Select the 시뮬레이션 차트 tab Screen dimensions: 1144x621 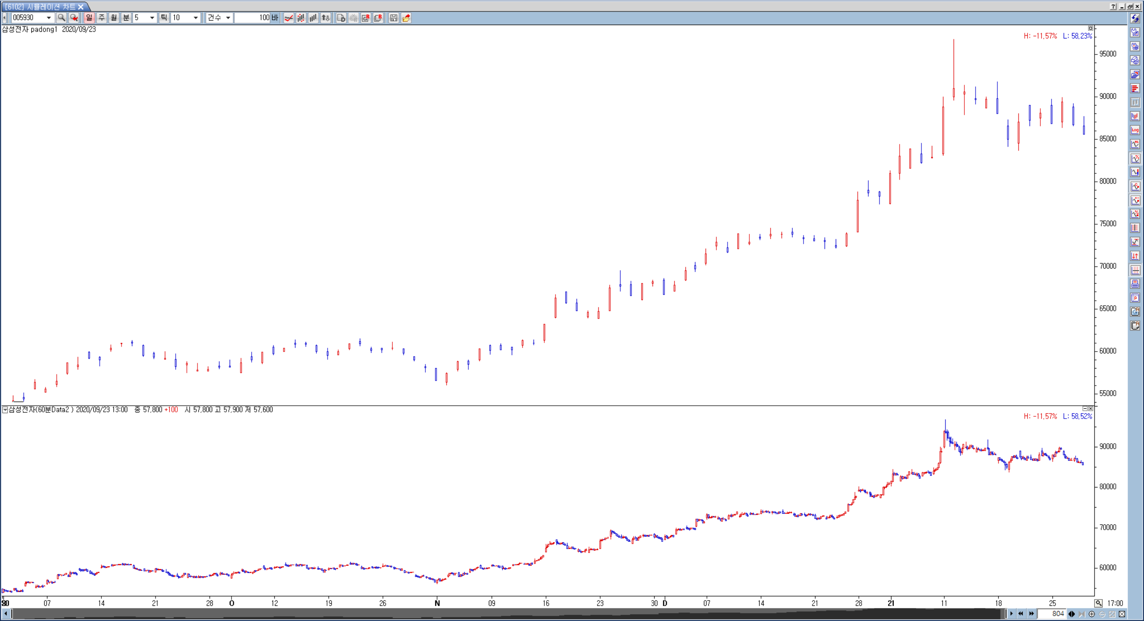pyautogui.click(x=40, y=7)
